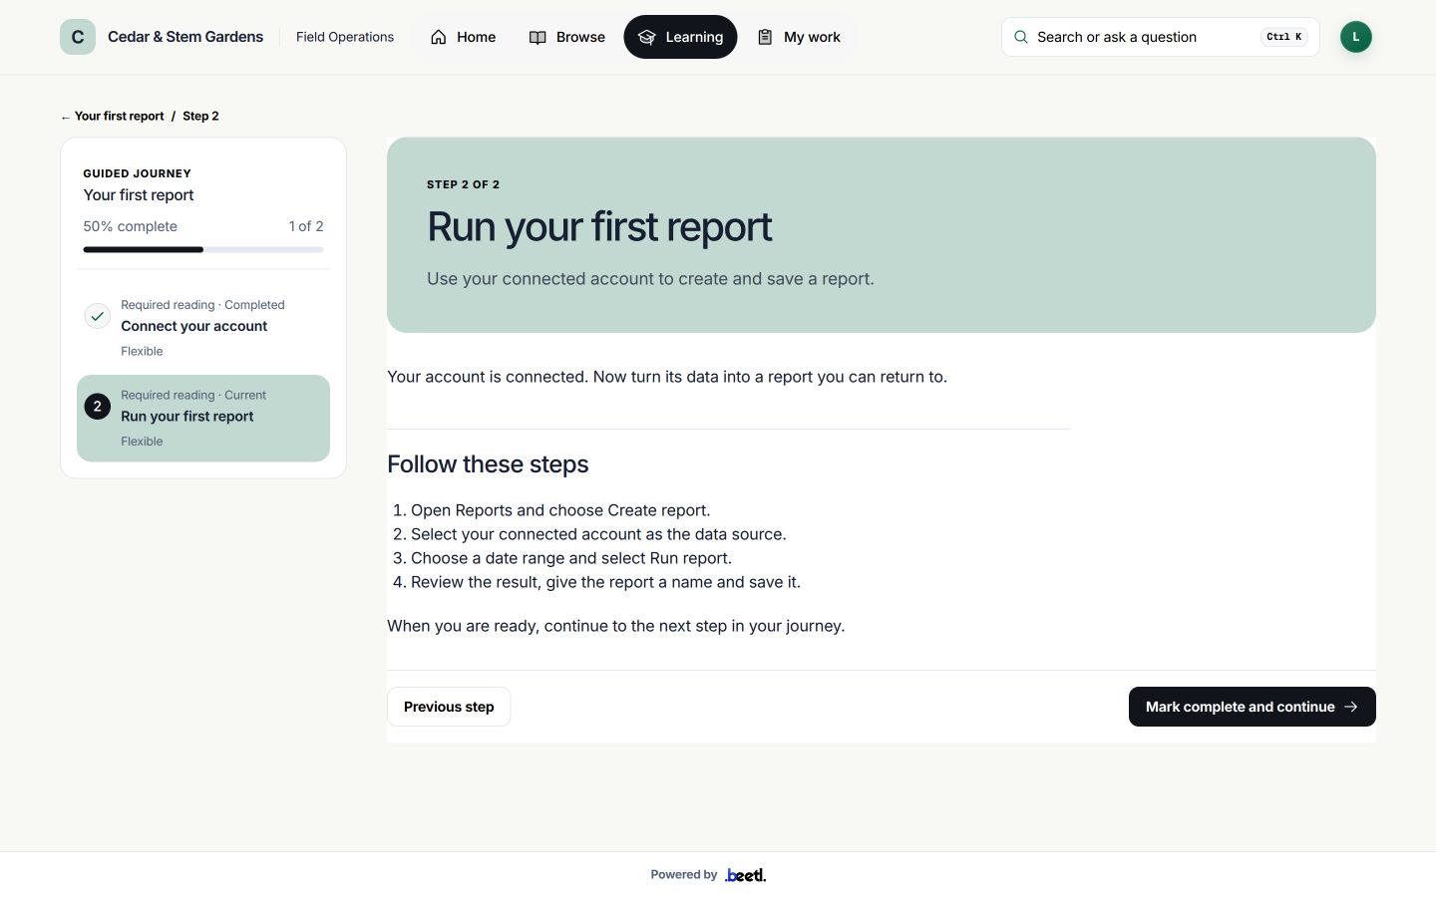Click the Home house icon
The image size is (1436, 897).
pos(439,37)
